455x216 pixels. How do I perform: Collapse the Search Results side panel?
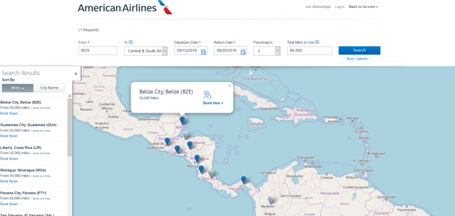[x=76, y=74]
